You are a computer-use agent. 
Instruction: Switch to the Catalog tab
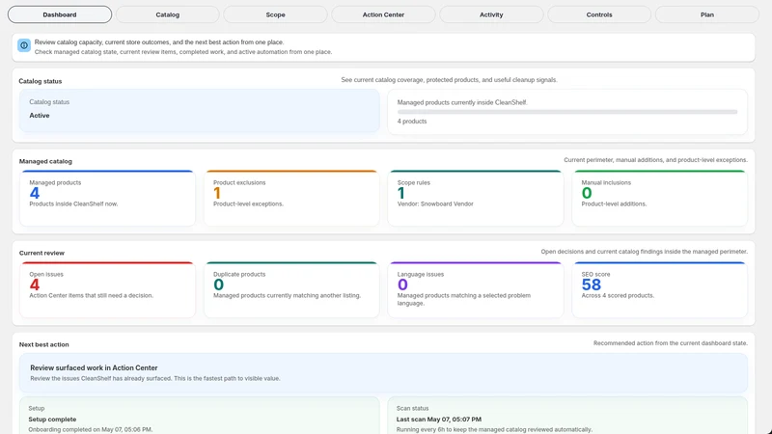(167, 14)
